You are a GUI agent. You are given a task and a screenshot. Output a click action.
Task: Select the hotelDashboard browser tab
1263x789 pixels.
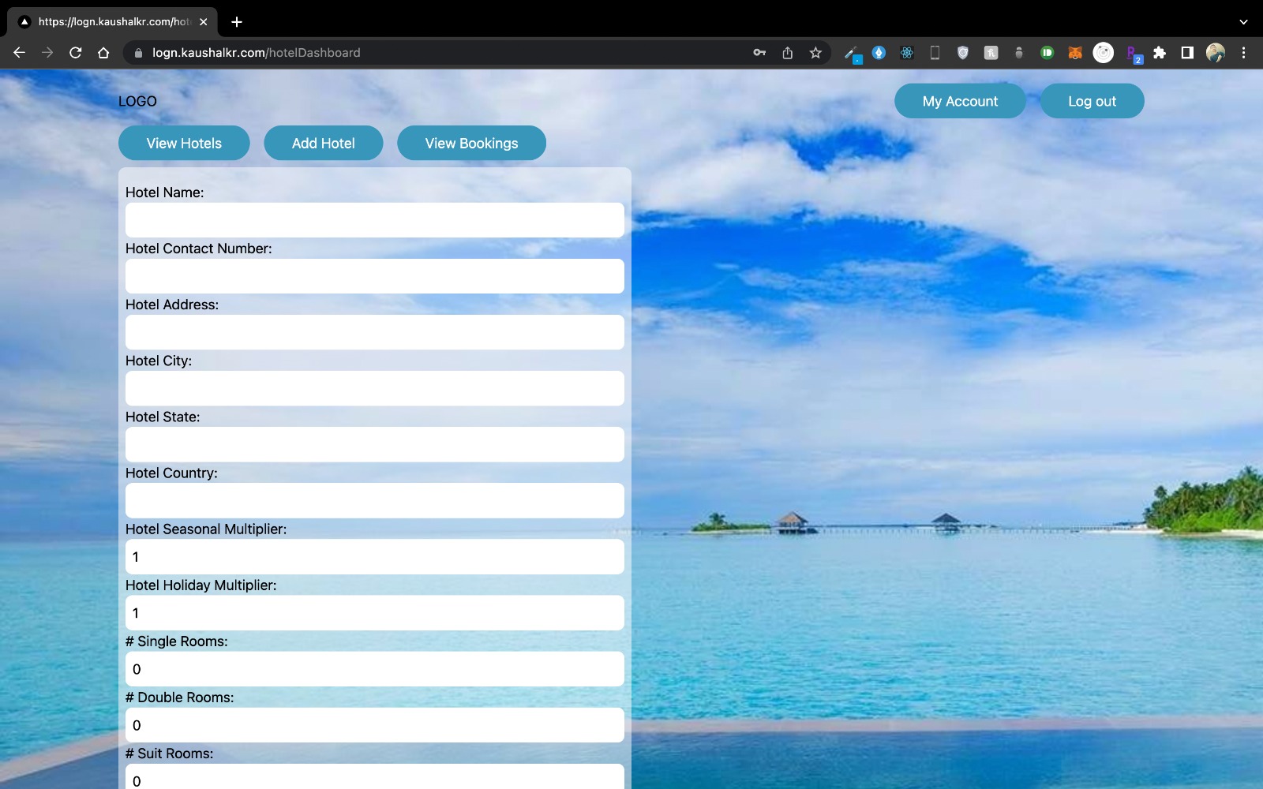tap(111, 22)
